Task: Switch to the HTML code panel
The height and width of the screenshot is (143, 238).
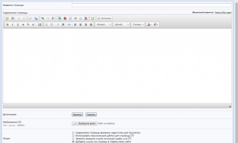Action: [x=223, y=12]
